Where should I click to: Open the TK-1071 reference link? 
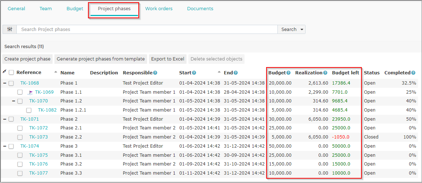tap(30, 119)
